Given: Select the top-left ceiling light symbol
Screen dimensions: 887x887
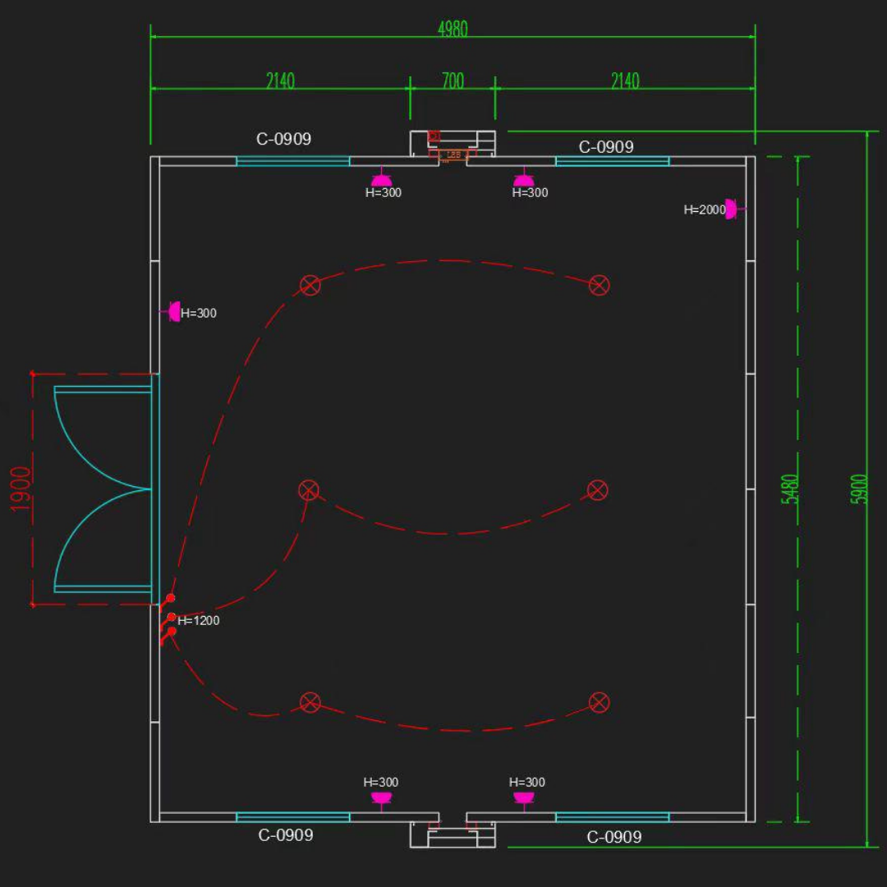Looking at the screenshot, I should [310, 285].
